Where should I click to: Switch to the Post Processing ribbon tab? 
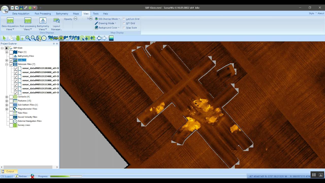pos(43,14)
